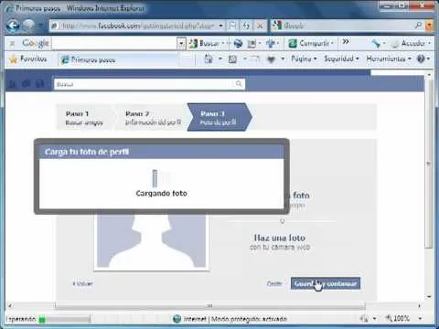Click the magnifier icon in Google search box
The image size is (439, 329).
click(x=419, y=26)
